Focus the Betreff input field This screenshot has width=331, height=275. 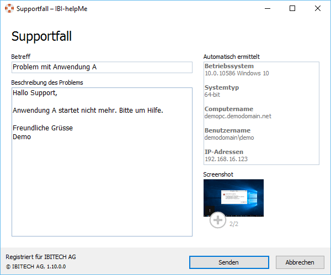(x=102, y=67)
